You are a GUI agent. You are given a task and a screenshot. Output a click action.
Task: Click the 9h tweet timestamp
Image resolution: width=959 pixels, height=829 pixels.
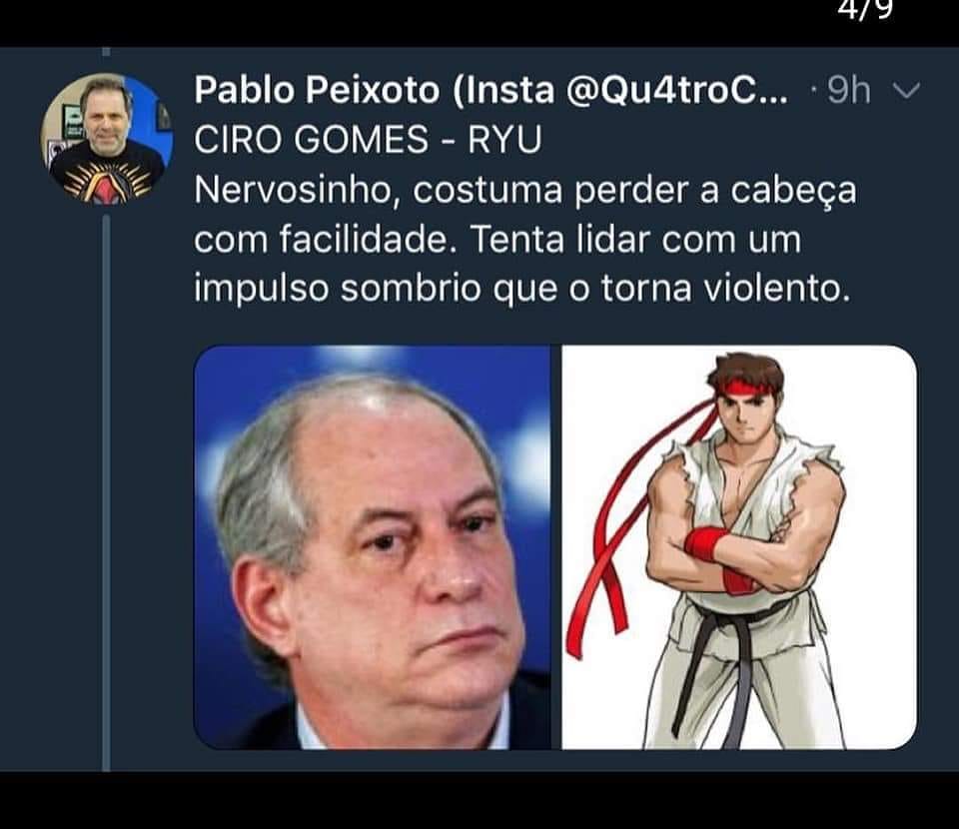(849, 91)
